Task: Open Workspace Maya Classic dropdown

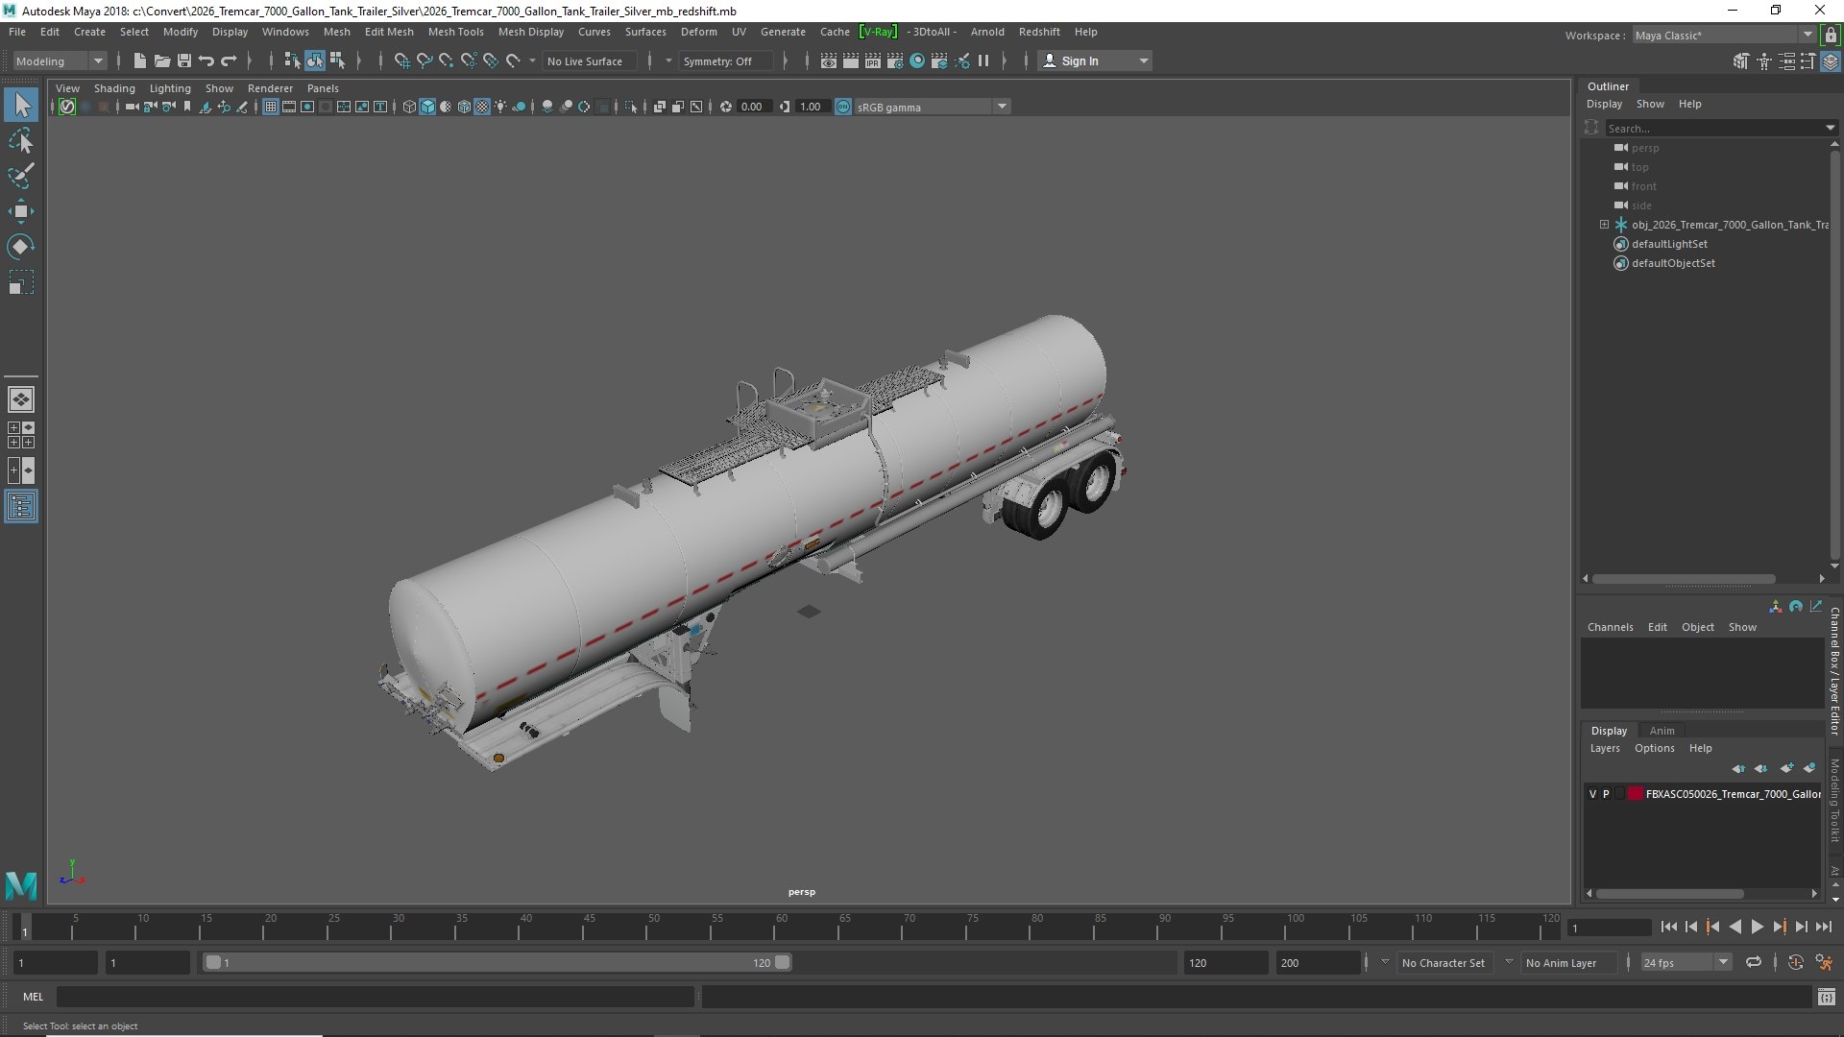Action: pos(1724,36)
